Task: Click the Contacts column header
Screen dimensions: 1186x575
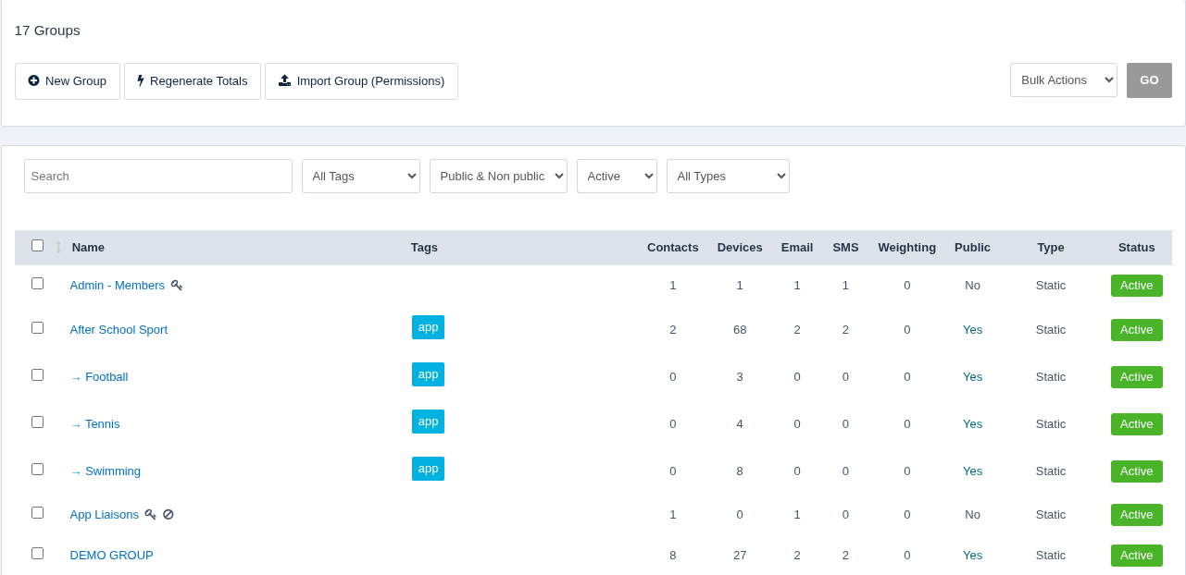Action: pyautogui.click(x=673, y=248)
